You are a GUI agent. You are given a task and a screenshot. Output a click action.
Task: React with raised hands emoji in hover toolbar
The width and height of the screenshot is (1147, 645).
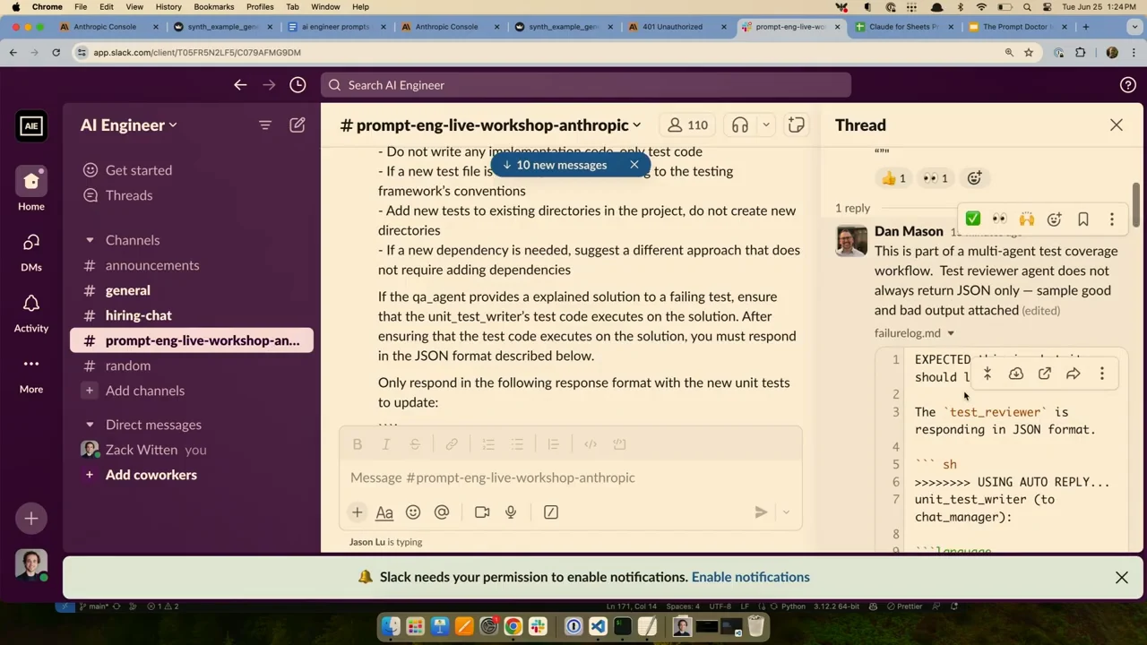[1027, 219]
